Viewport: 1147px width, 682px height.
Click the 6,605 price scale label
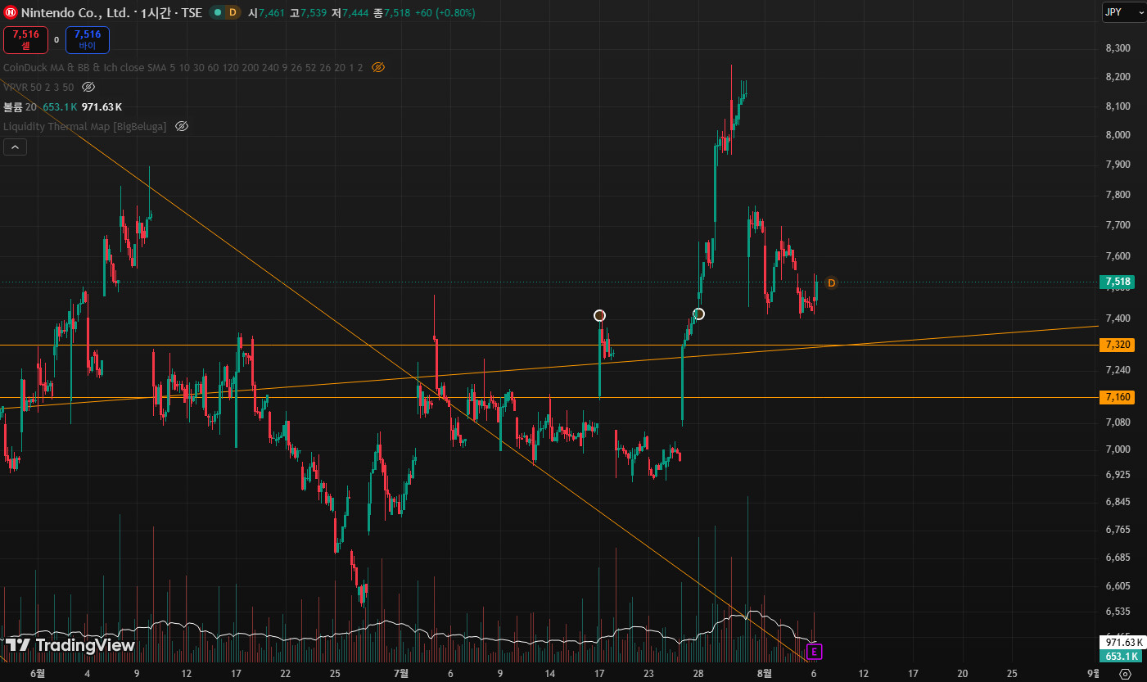(1118, 586)
